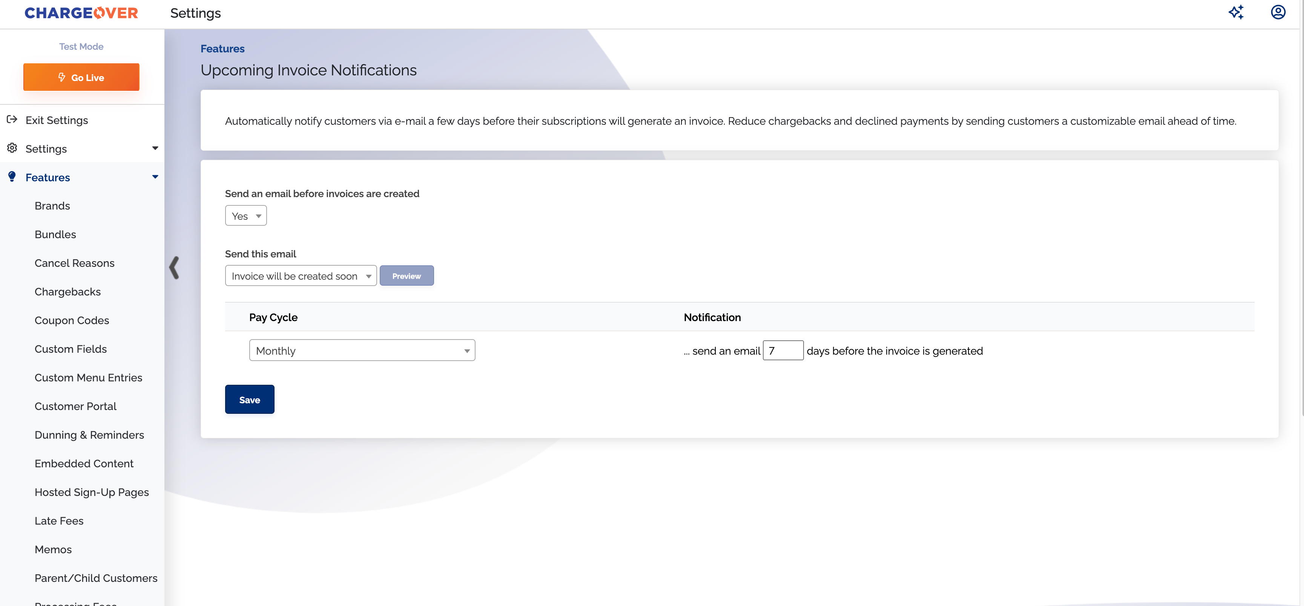Open the Brands feature page
Image resolution: width=1304 pixels, height=606 pixels.
(x=52, y=206)
